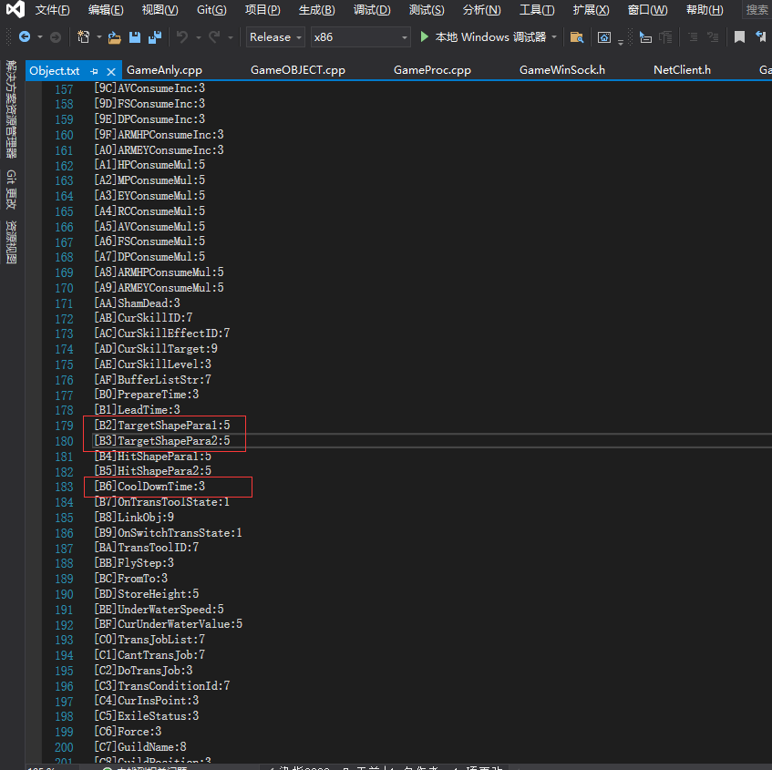Select the Object.txt tab

click(x=54, y=71)
